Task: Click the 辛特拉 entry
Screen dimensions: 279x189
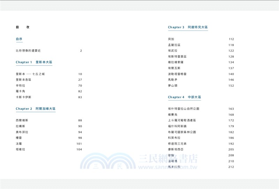Action: [x=20, y=85]
